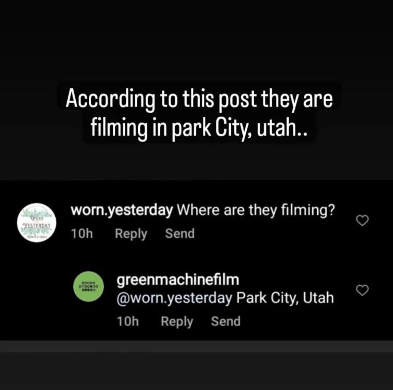Open the worn.yesterday username link
This screenshot has width=393, height=390.
click(122, 210)
